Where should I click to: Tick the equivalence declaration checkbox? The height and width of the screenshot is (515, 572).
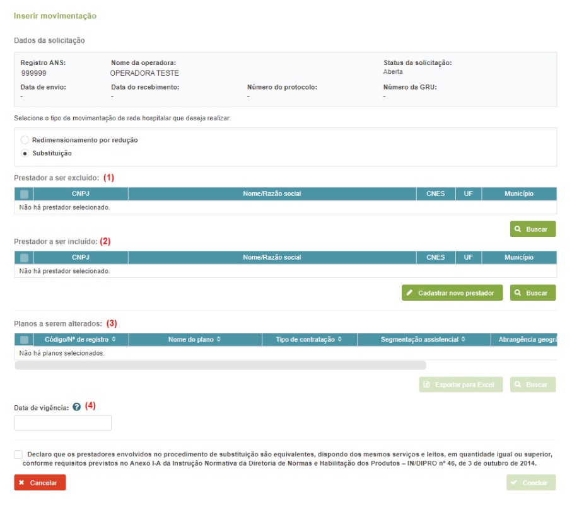point(18,454)
